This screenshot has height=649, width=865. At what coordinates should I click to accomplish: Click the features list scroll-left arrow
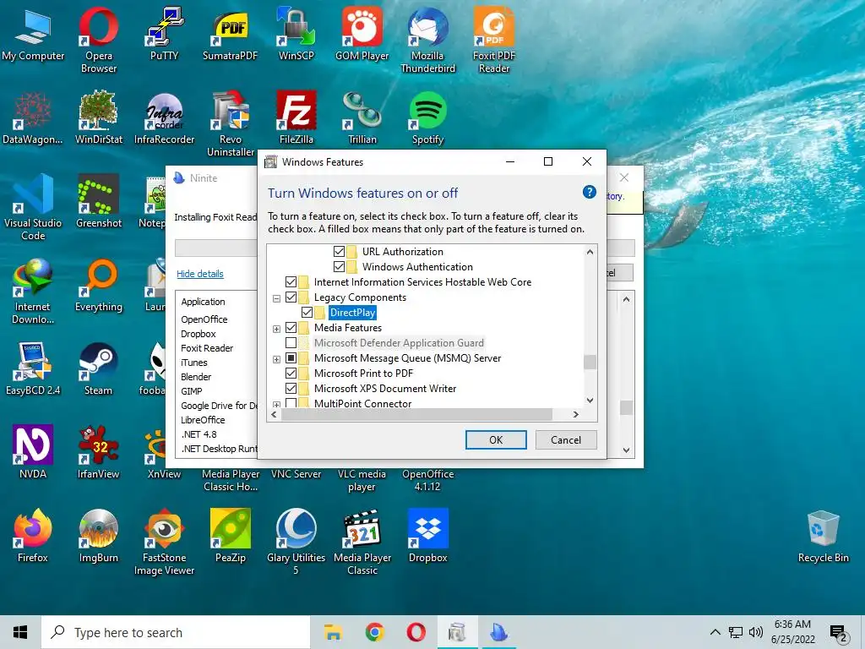[x=275, y=414]
